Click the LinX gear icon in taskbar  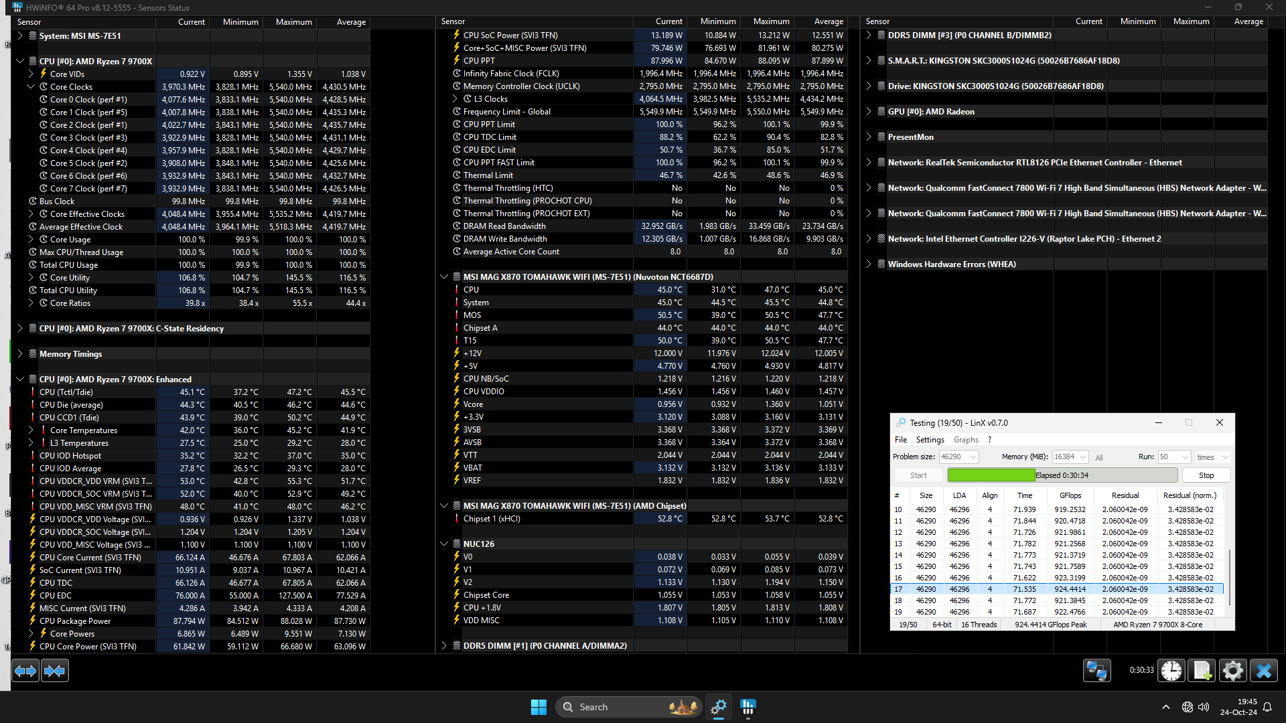719,707
